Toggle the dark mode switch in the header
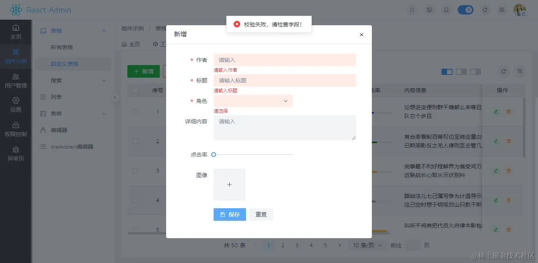 (466, 9)
